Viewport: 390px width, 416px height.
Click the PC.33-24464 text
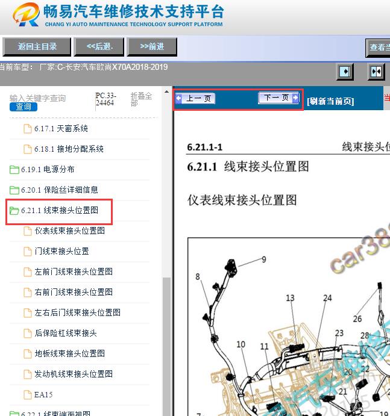tap(105, 99)
